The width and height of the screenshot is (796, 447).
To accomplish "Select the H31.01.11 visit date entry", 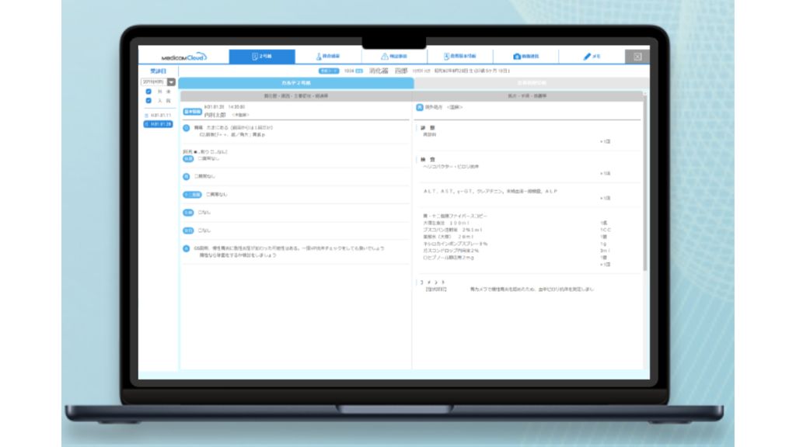I will tap(159, 115).
